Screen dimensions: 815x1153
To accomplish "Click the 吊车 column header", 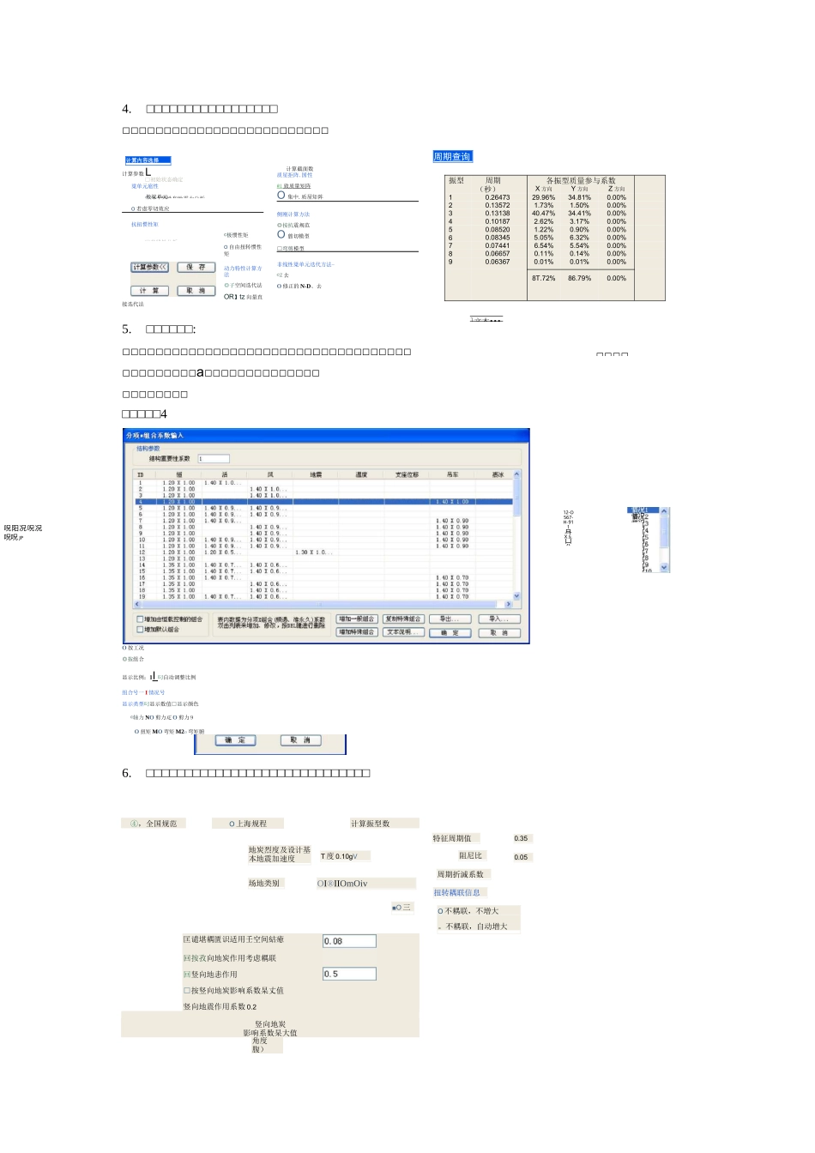I will (x=453, y=474).
